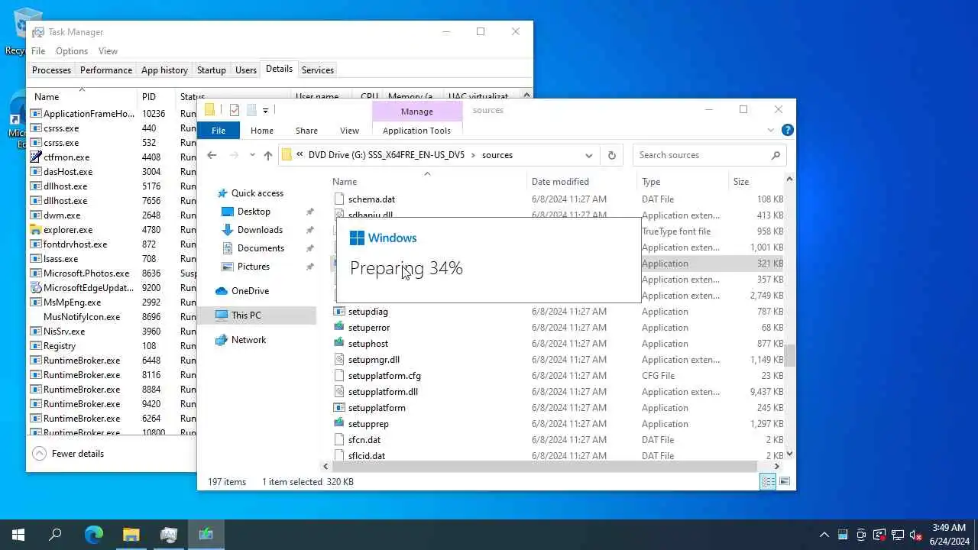978x550 pixels.
Task: Switch to large thumbnails view icon in status bar
Action: tap(784, 481)
